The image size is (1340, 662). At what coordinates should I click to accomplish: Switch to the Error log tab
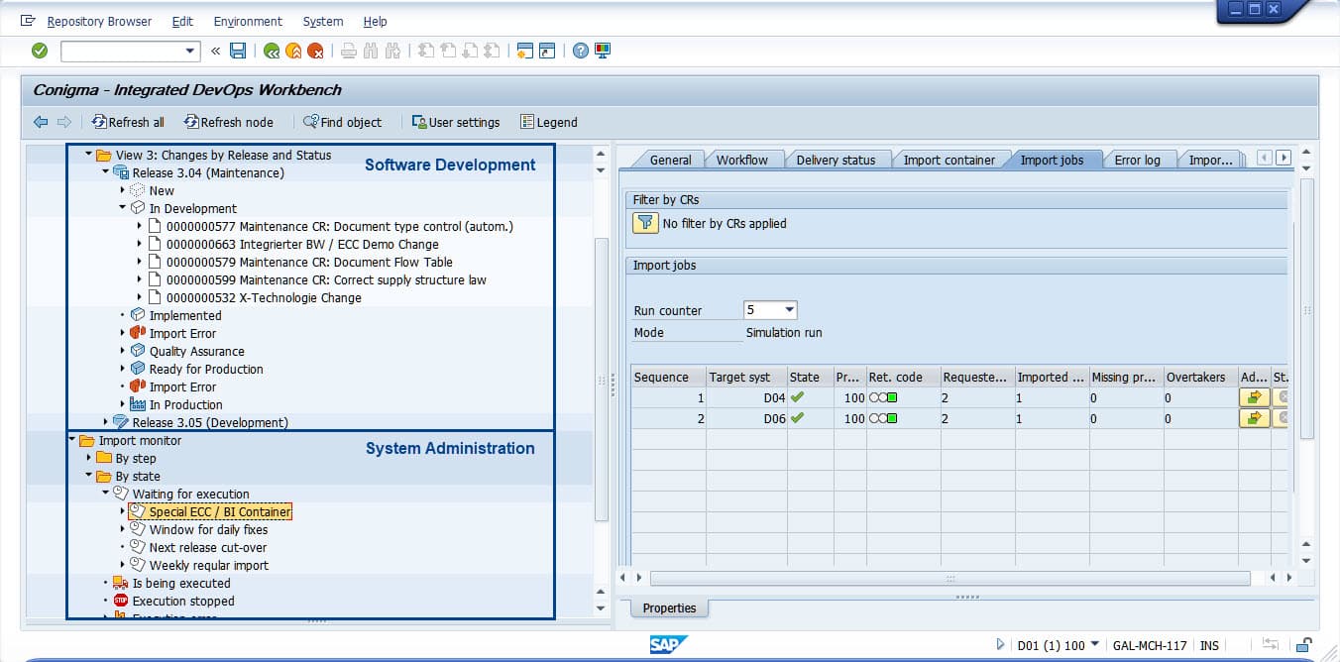[x=1138, y=160]
